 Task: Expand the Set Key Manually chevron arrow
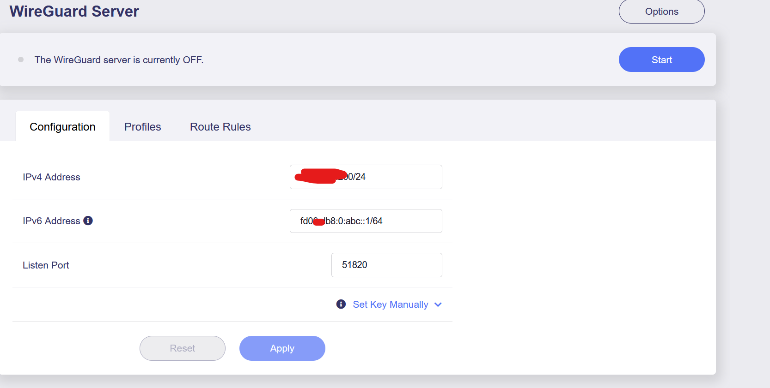[438, 304]
